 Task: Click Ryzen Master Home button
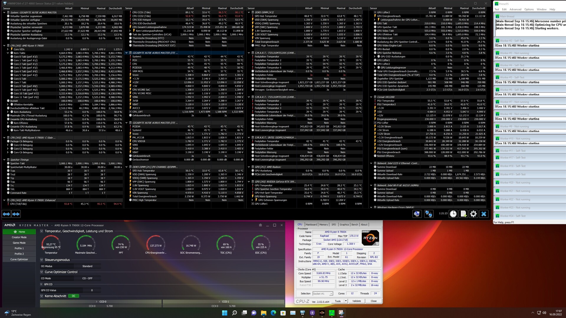pyautogui.click(x=19, y=232)
